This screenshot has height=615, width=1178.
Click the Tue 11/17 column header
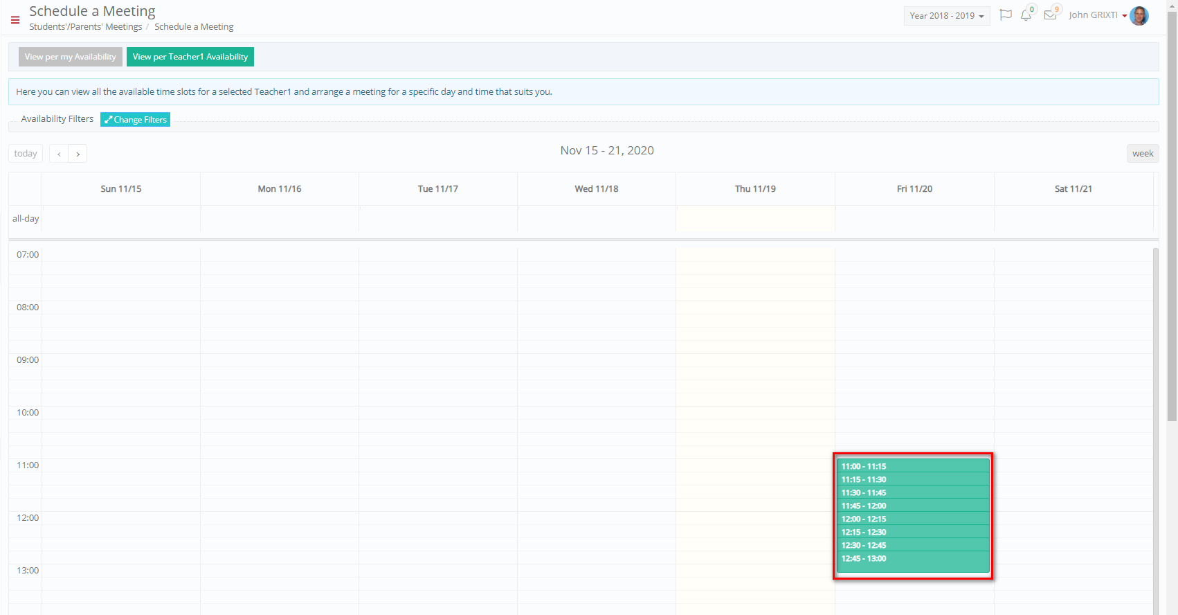click(x=438, y=189)
